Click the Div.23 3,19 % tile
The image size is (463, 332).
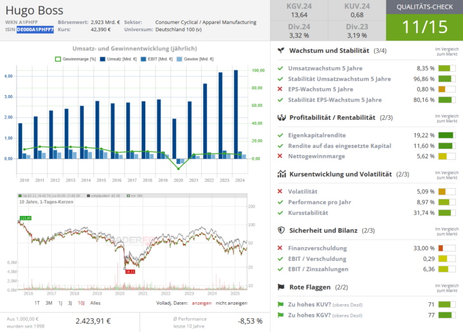point(357,30)
